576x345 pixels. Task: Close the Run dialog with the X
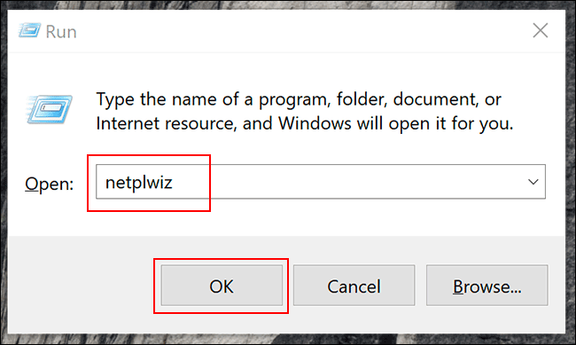541,30
